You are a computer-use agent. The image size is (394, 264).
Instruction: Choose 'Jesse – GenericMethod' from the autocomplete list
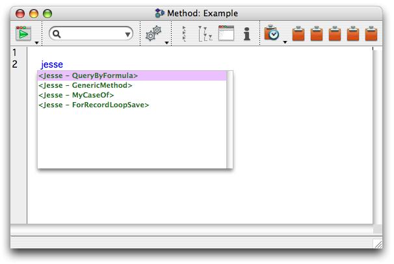(85, 85)
